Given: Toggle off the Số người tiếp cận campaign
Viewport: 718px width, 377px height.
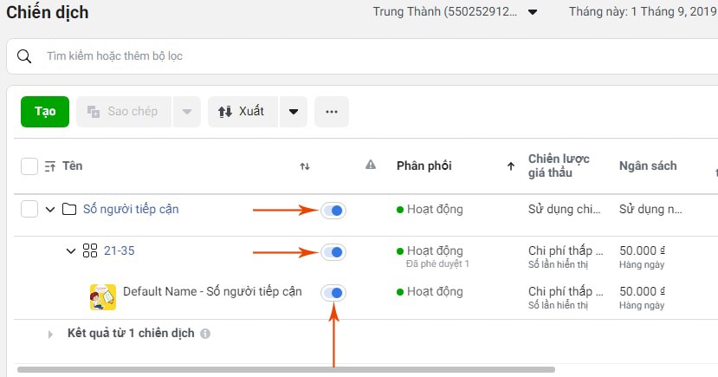Looking at the screenshot, I should pos(333,211).
